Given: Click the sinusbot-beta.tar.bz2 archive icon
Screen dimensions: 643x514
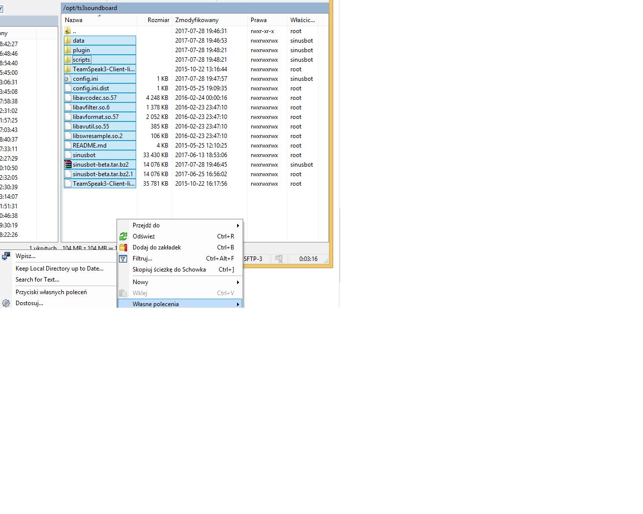Looking at the screenshot, I should 68,165.
